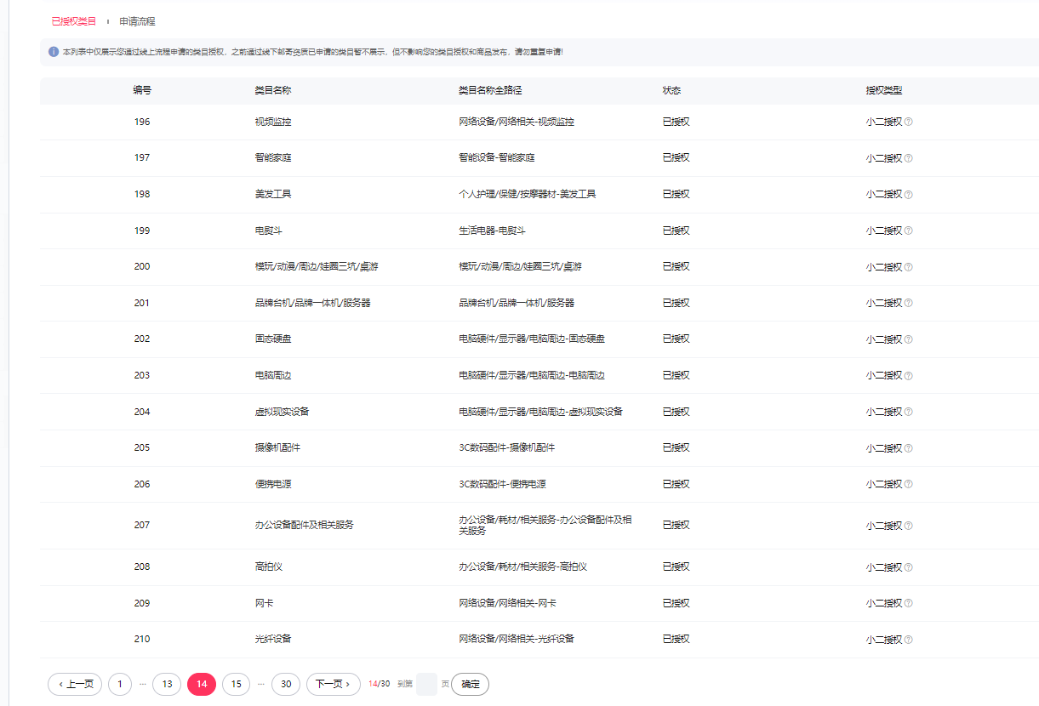Switch to the 申请流程 tab

(137, 21)
